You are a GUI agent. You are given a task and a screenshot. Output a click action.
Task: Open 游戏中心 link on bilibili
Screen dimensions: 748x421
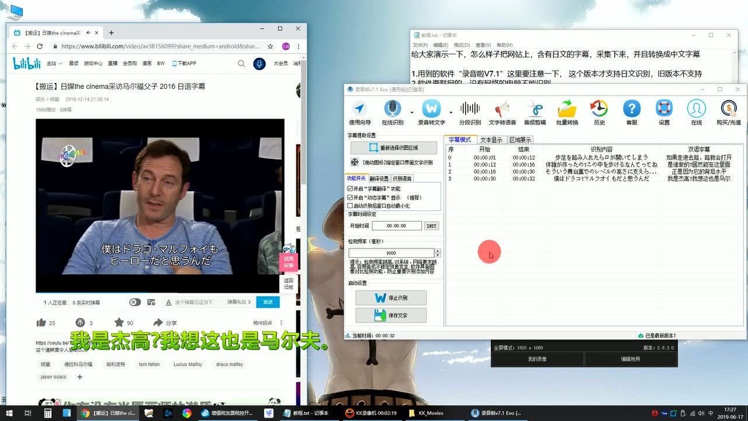pos(93,63)
